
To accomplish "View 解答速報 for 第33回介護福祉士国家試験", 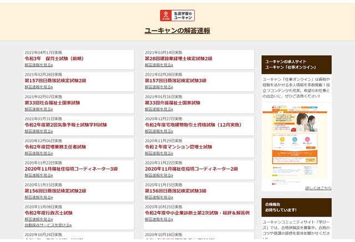I will pyautogui.click(x=159, y=109).
